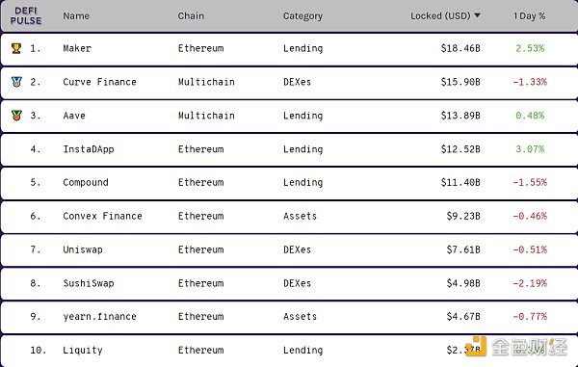This screenshot has height=367, width=578.
Task: Click the bronze medal icon beside Aave
Action: tap(16, 116)
